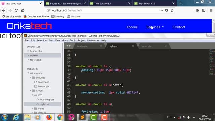Click the Acceuil nav link
The height and width of the screenshot is (121, 215).
pyautogui.click(x=132, y=27)
